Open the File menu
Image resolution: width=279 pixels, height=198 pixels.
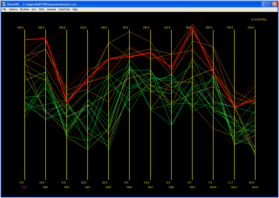point(4,9)
